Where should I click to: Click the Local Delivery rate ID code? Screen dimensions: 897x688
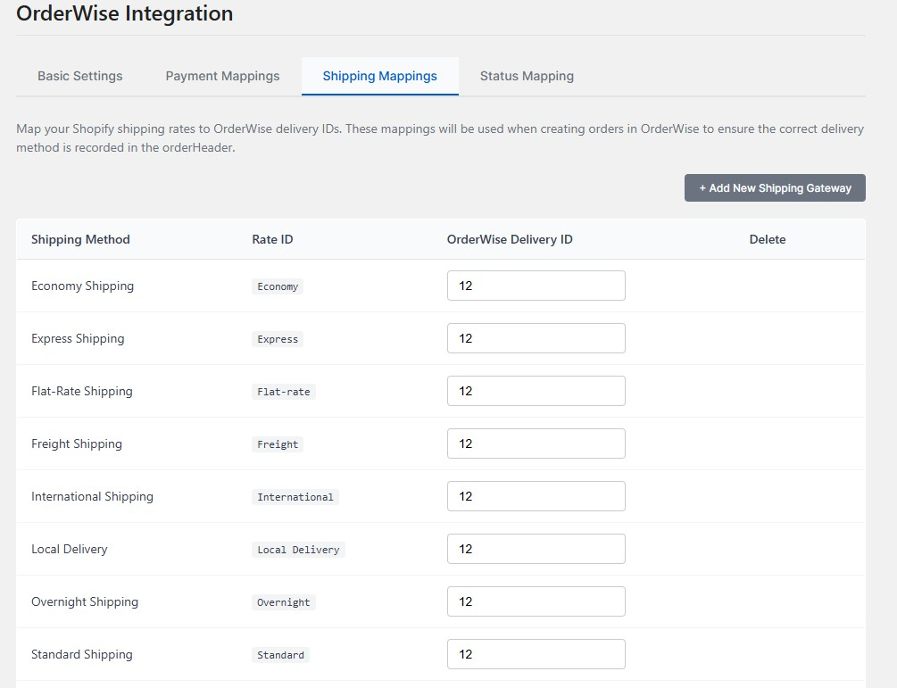(298, 550)
